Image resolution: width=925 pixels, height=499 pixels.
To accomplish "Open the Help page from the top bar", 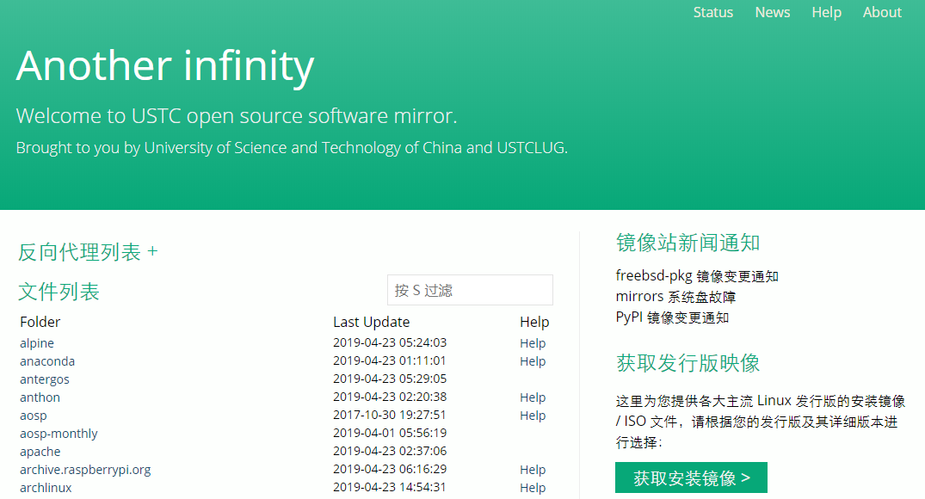I will click(826, 12).
